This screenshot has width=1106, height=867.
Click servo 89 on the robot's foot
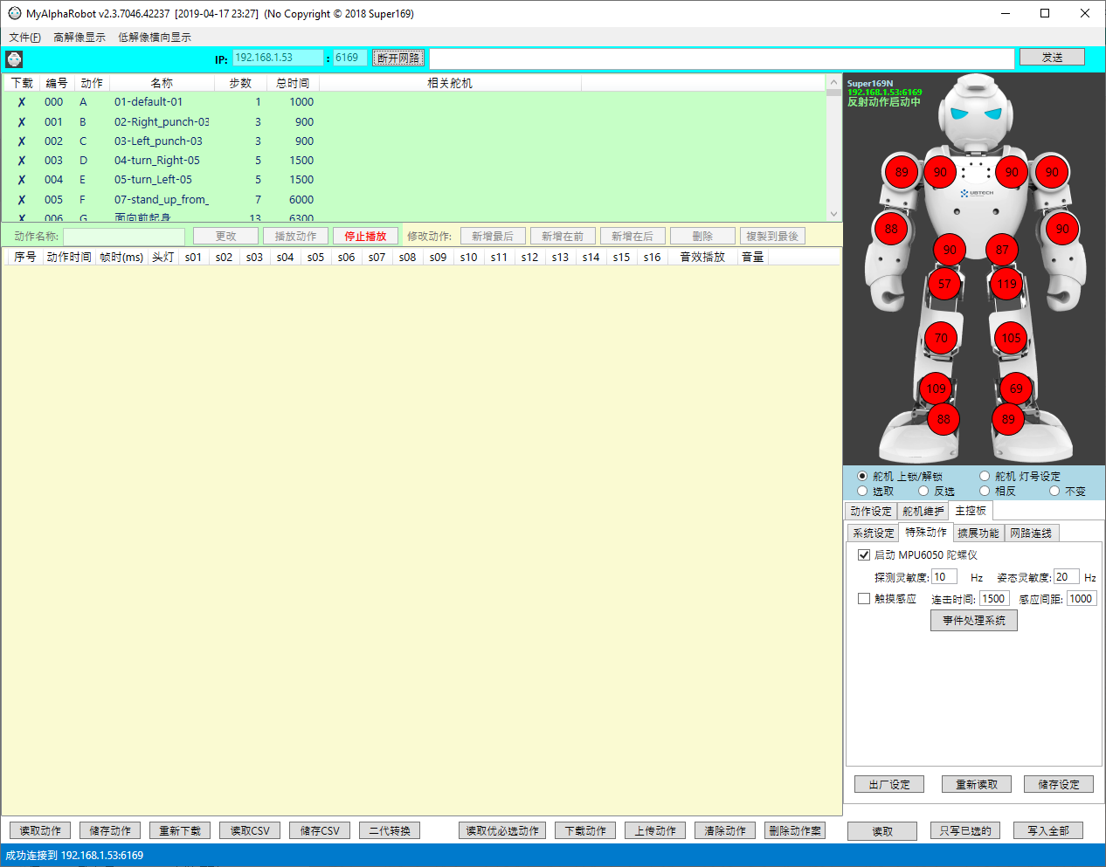[1008, 419]
